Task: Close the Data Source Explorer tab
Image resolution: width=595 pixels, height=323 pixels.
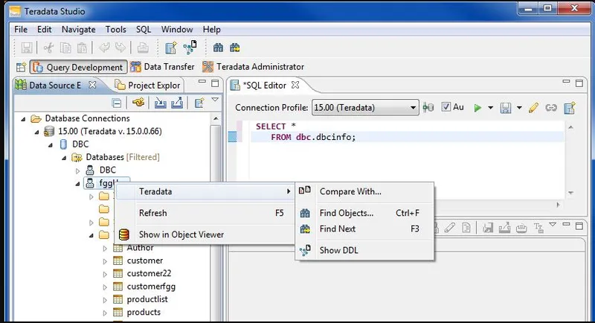Action: tap(92, 85)
